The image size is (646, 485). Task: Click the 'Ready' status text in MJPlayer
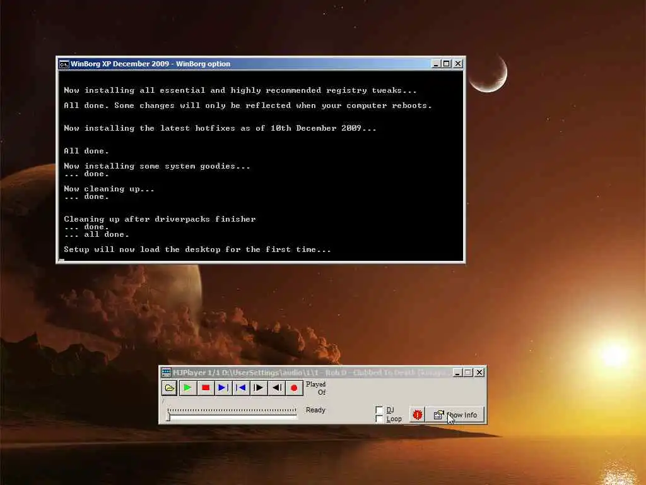(x=315, y=410)
